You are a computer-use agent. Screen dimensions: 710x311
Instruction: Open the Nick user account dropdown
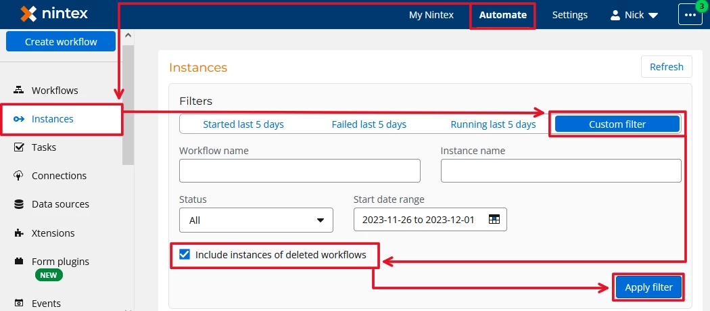pos(634,15)
